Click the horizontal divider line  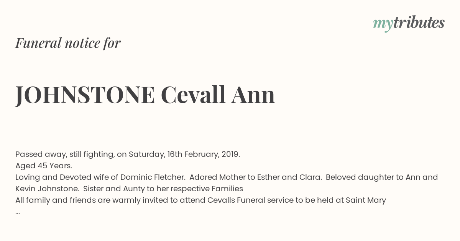coord(230,136)
